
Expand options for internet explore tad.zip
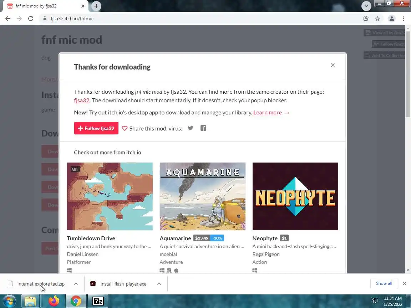tap(76, 284)
